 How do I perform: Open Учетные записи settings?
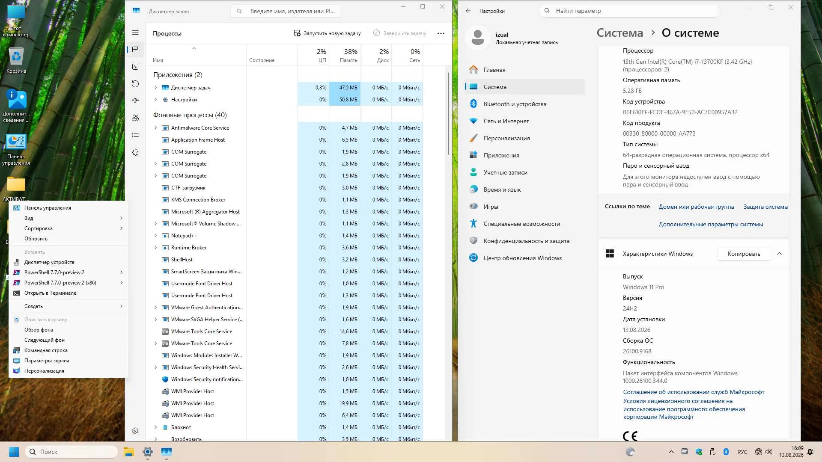525,172
